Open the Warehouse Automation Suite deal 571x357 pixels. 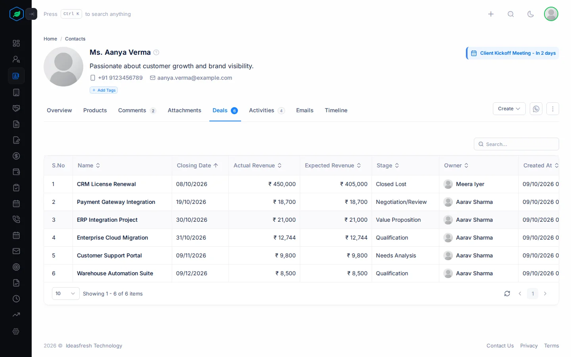click(115, 273)
